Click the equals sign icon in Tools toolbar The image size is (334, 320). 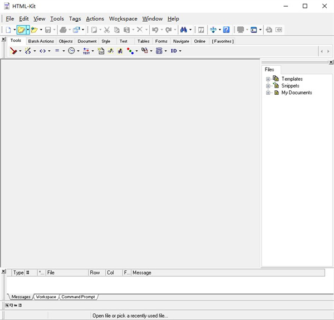(x=57, y=51)
